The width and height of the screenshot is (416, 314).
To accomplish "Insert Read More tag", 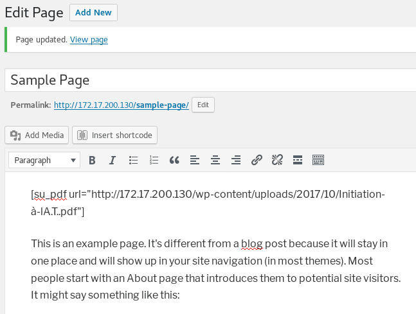I will (x=298, y=160).
